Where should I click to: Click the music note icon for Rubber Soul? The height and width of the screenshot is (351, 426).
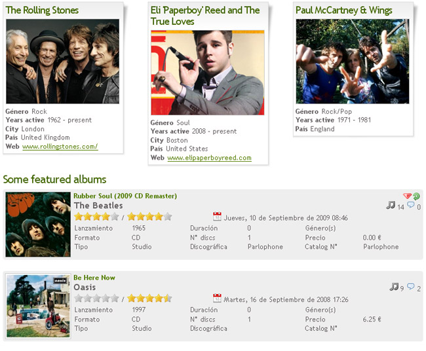coord(391,206)
